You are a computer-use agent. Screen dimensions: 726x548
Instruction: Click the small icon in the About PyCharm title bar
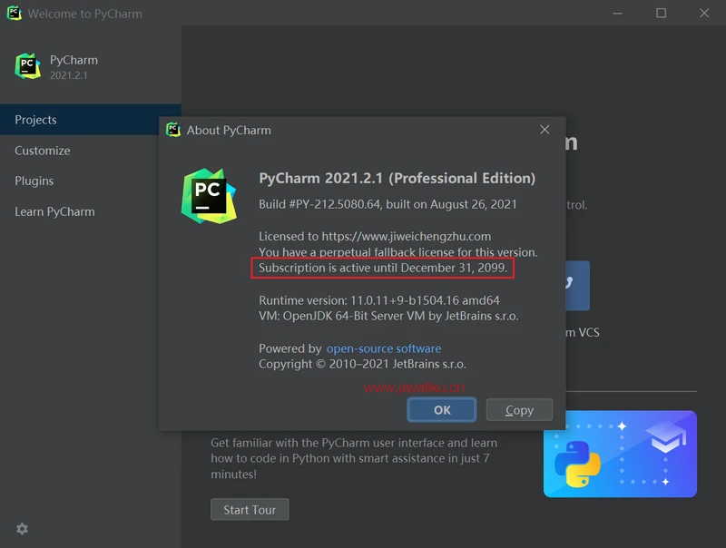[173, 130]
